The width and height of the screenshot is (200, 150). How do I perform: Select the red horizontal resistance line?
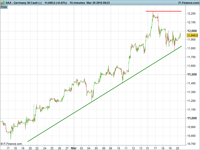point(163,11)
